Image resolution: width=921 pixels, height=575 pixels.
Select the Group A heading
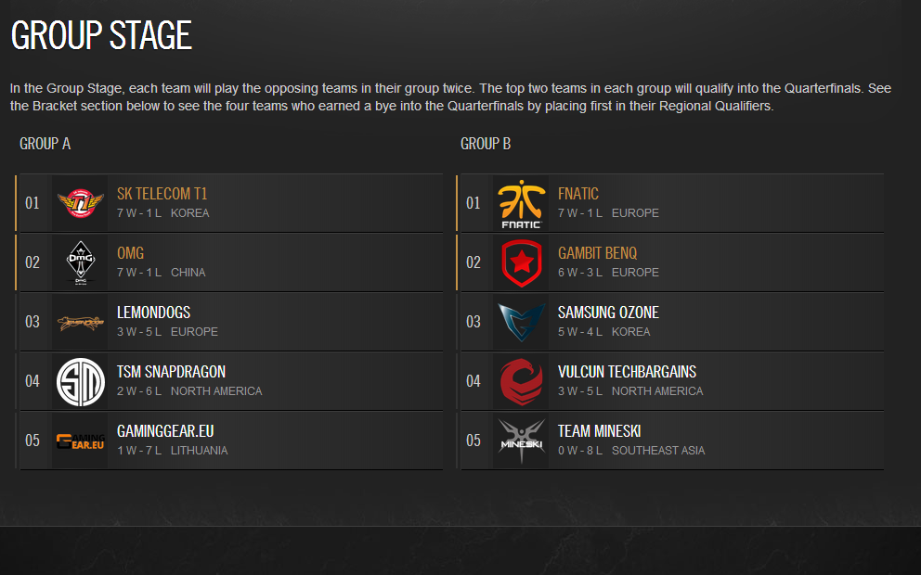[x=45, y=144]
